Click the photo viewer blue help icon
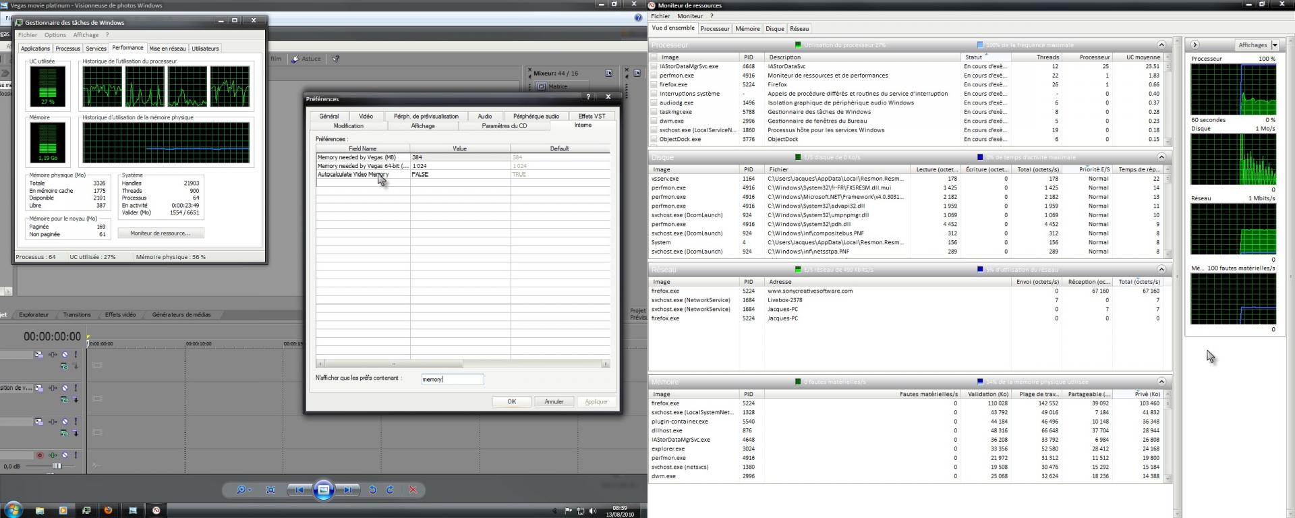1295x518 pixels. (x=638, y=18)
